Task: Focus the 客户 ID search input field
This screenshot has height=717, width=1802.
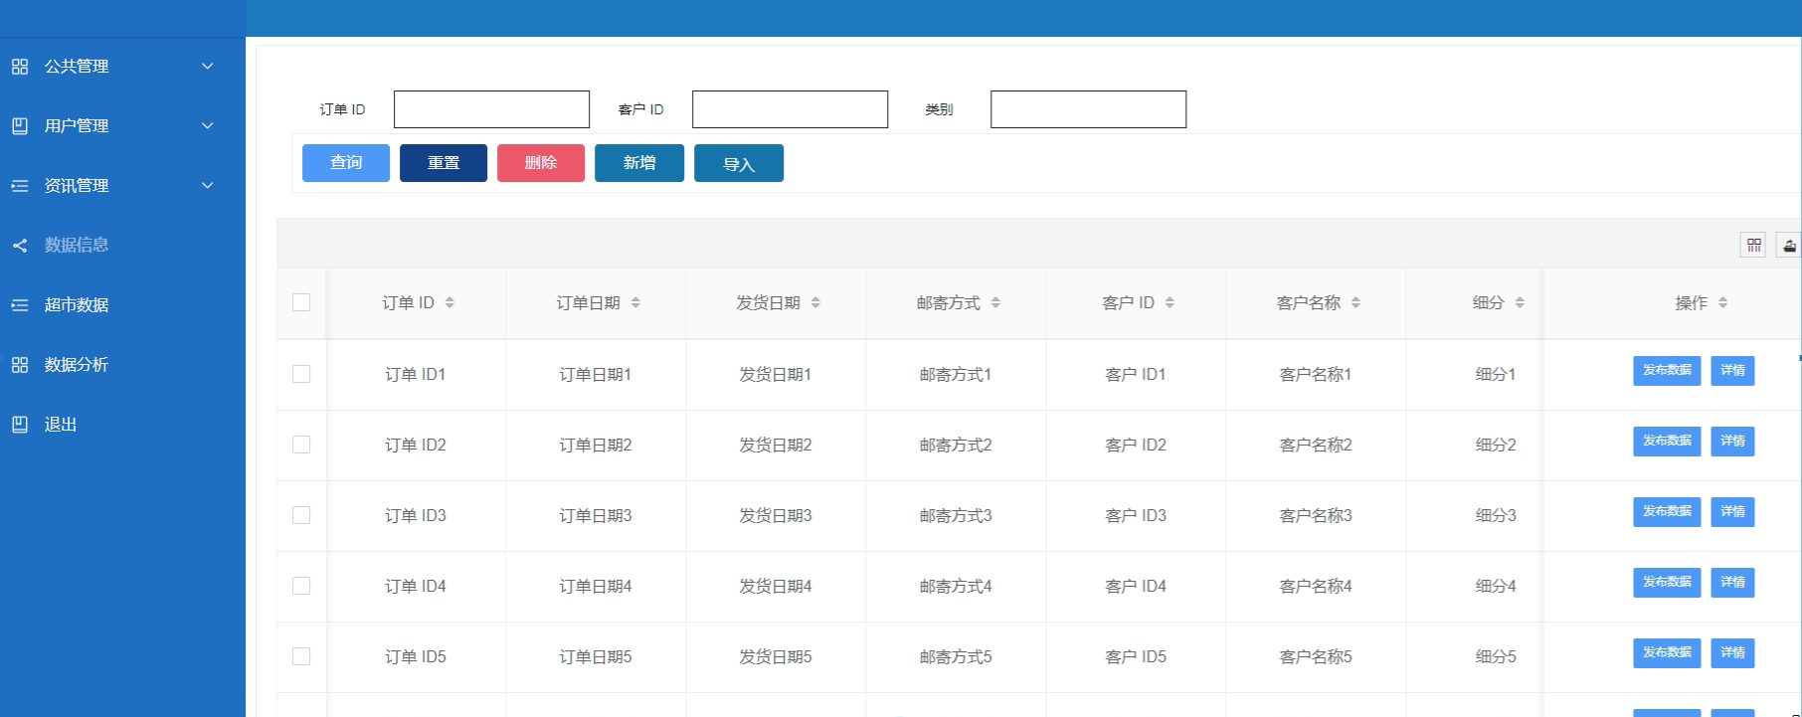Action: [790, 109]
